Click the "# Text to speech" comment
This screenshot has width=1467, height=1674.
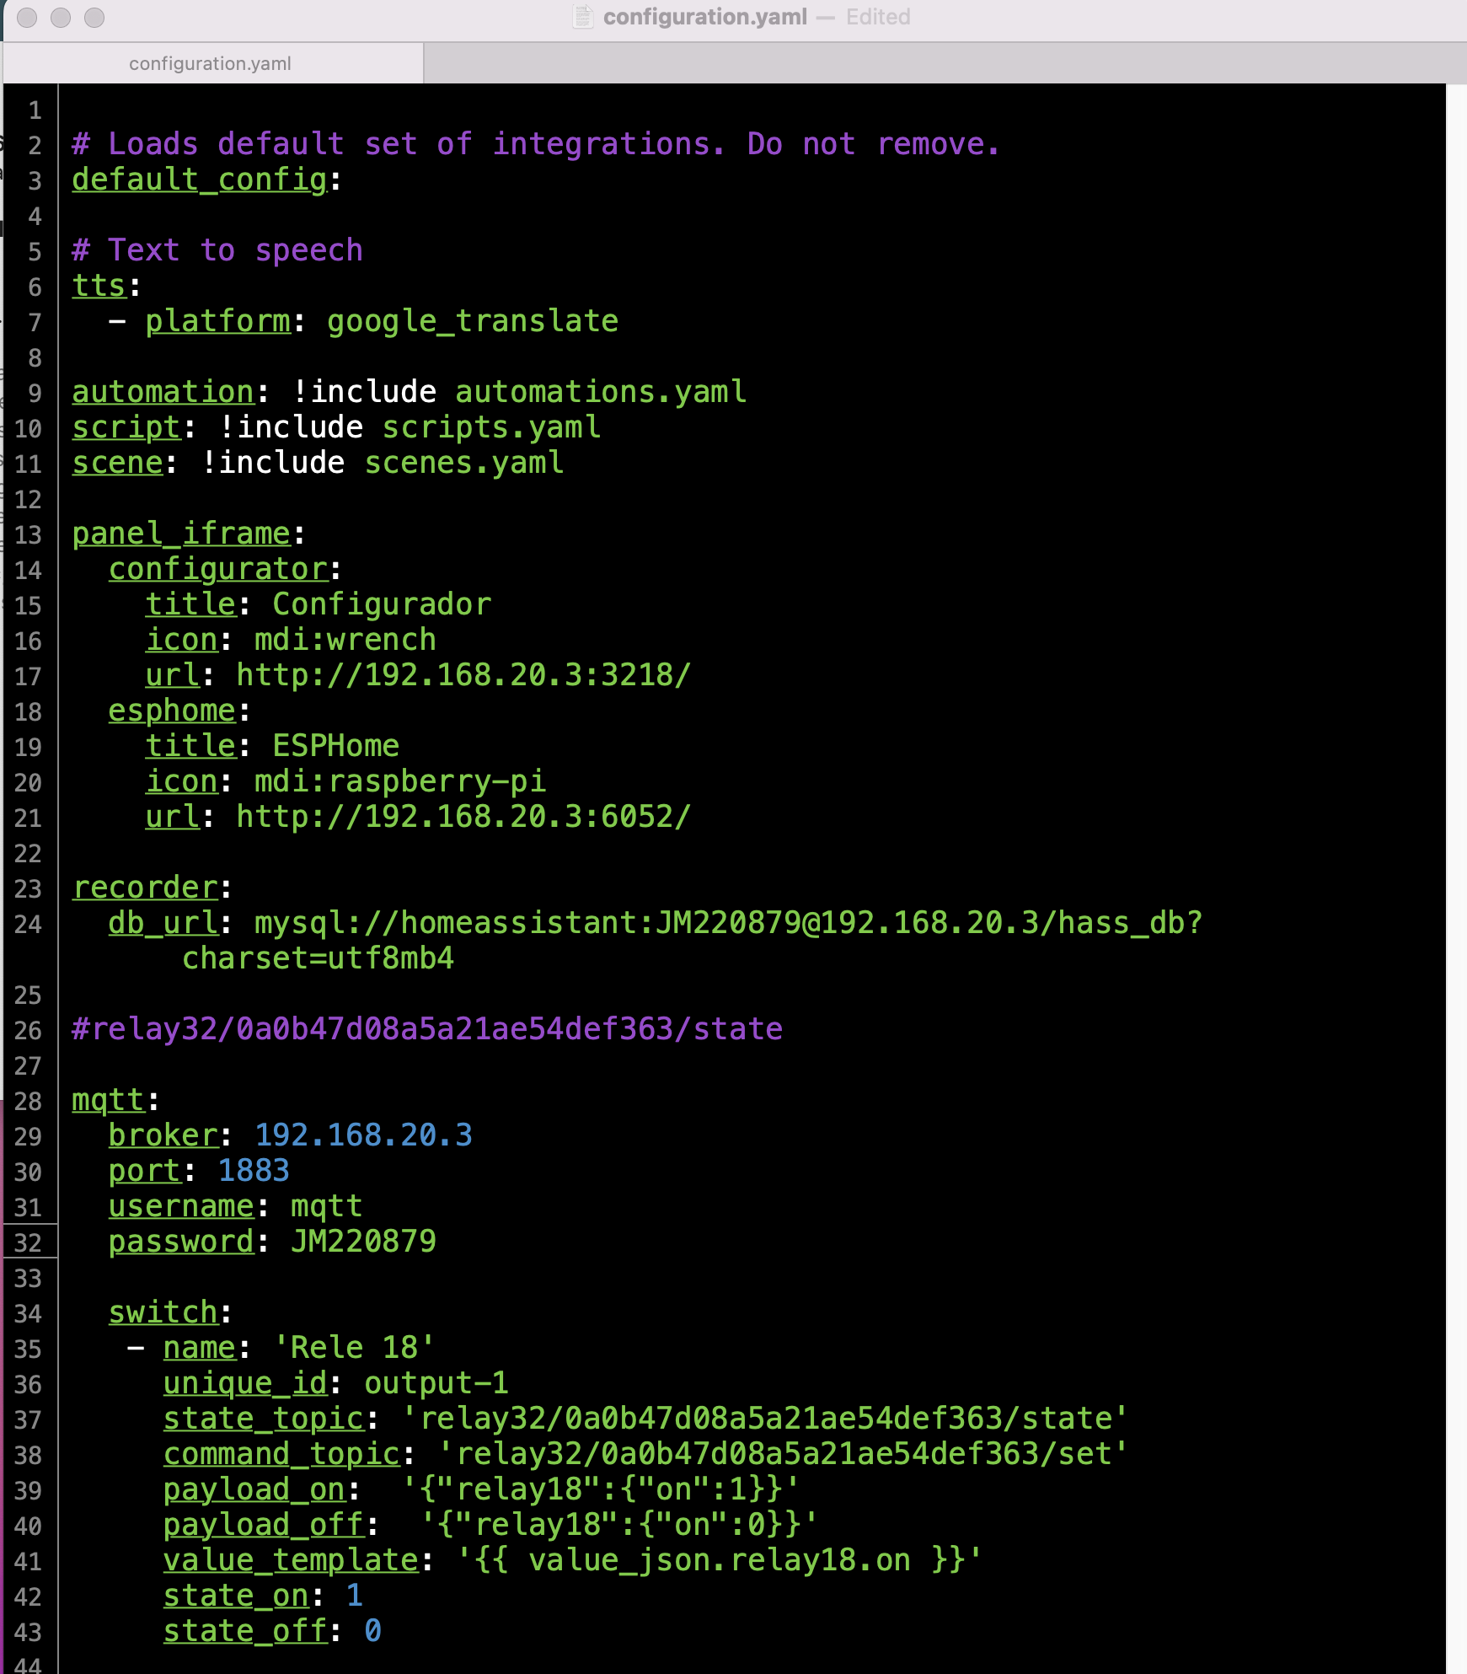click(217, 250)
